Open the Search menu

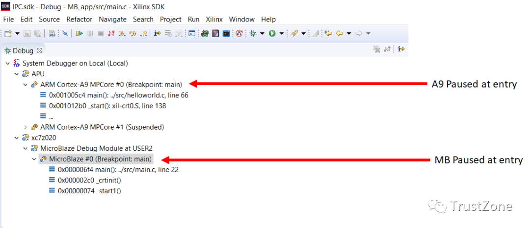point(143,19)
